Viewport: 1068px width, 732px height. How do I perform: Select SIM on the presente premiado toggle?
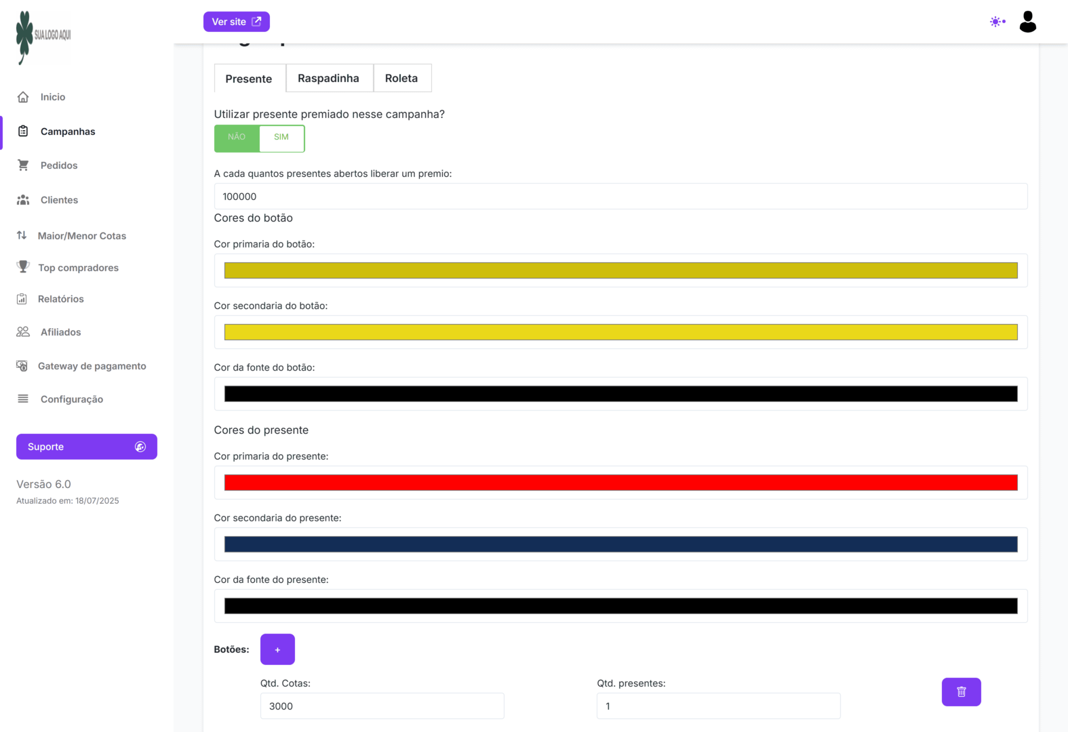click(281, 138)
